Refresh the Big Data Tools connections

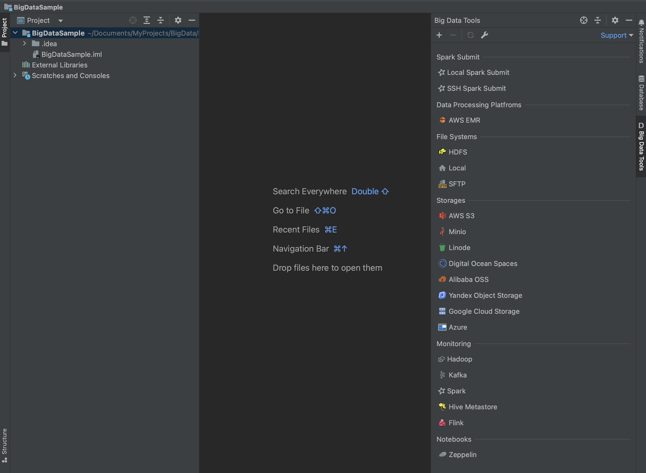pos(471,35)
